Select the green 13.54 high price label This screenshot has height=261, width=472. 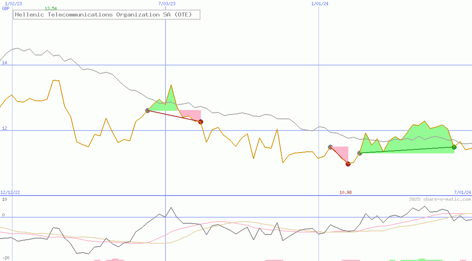pos(51,8)
